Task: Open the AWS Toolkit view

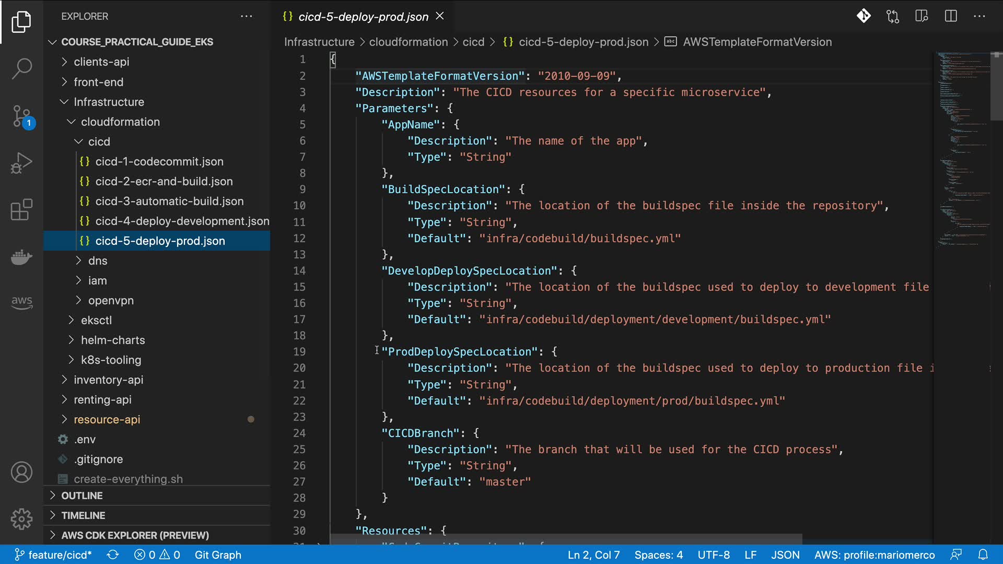Action: [x=21, y=302]
